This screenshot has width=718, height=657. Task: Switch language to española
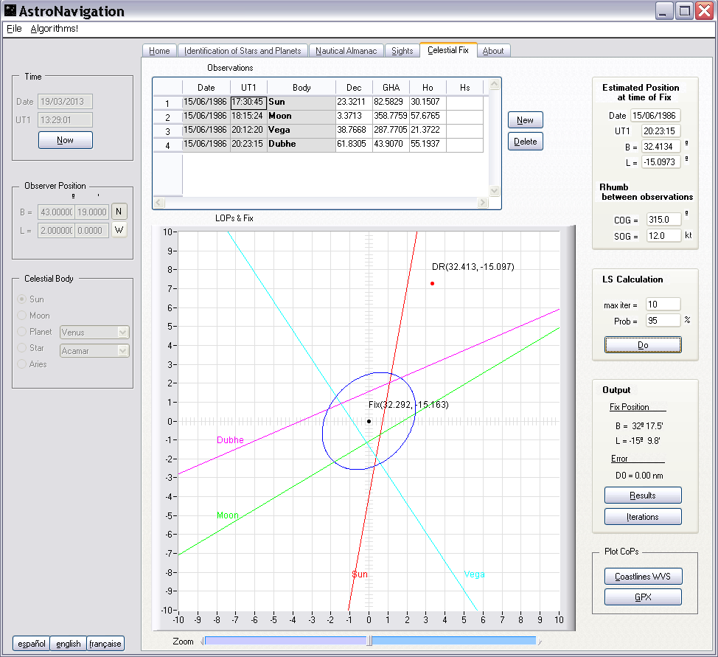coord(30,644)
